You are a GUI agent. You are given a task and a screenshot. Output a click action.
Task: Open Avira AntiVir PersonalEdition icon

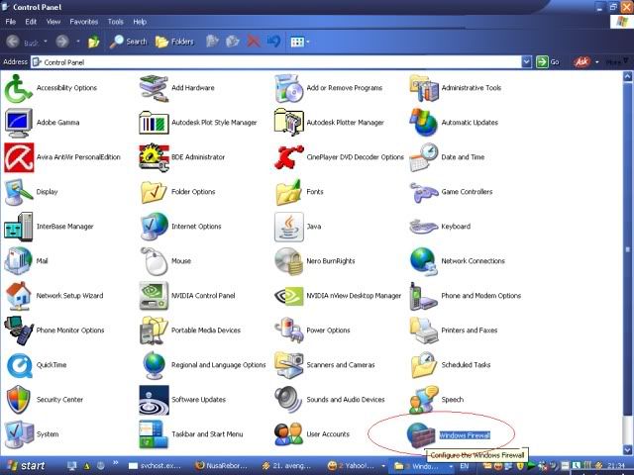(18, 157)
